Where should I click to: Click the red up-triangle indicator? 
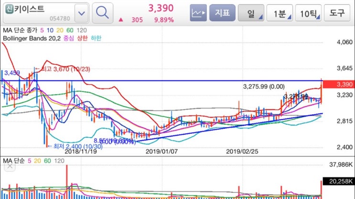[x=121, y=20]
